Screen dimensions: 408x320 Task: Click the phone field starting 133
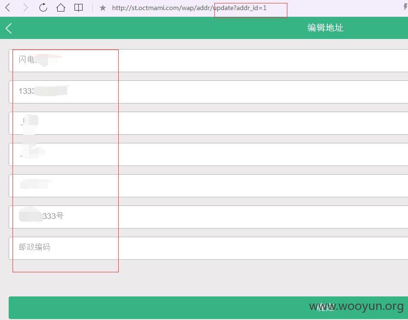(x=208, y=92)
